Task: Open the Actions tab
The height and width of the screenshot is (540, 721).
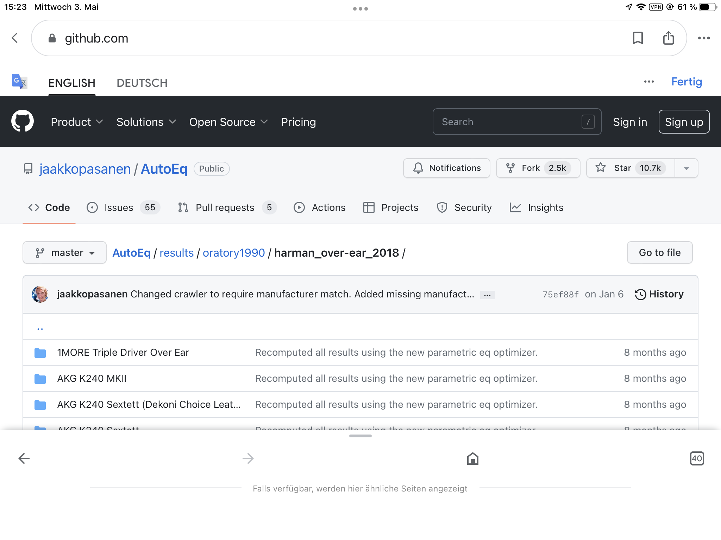Action: click(320, 207)
